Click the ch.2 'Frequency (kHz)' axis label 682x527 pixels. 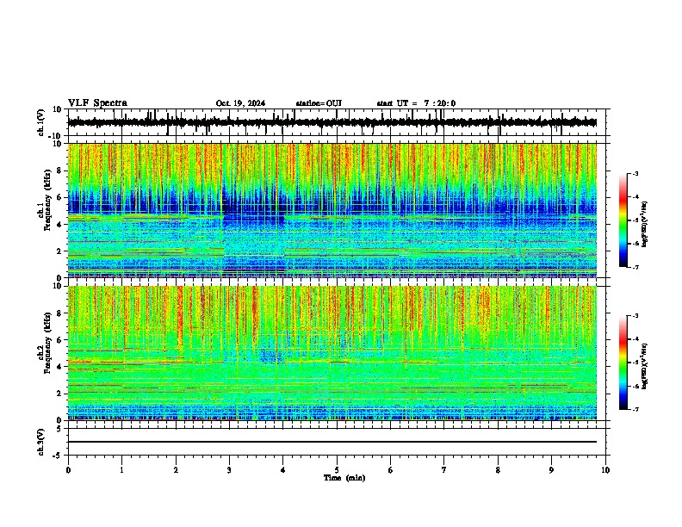(47, 343)
